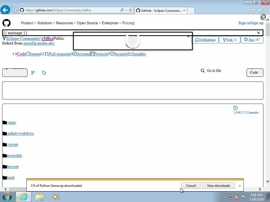Star the repository with Star button

(x=252, y=40)
